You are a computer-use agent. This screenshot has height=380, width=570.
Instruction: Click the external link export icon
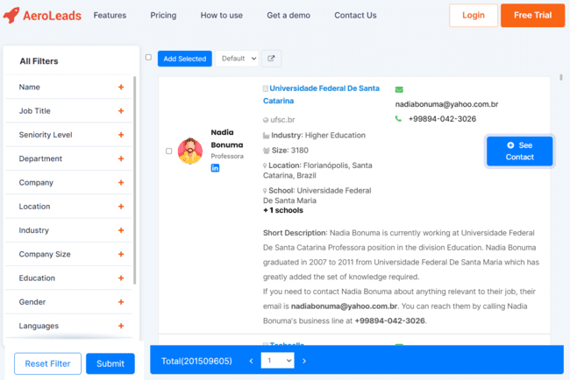tap(271, 59)
